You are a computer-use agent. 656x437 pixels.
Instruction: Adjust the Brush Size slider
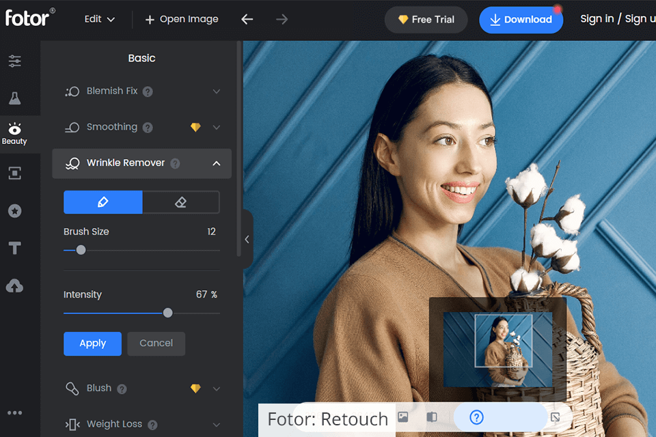[x=81, y=250]
